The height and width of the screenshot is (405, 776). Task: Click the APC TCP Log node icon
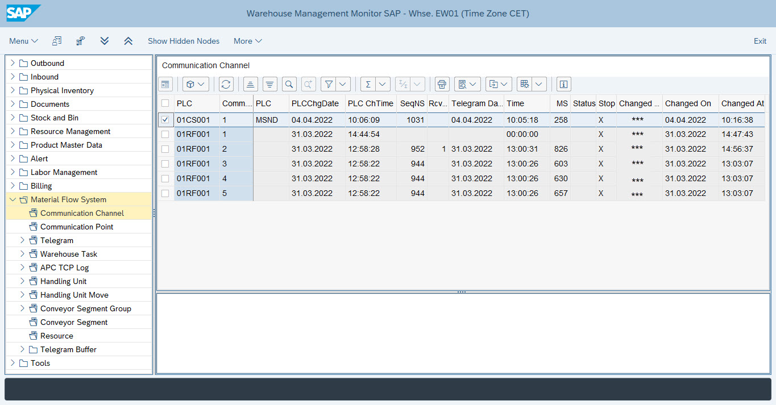point(33,268)
